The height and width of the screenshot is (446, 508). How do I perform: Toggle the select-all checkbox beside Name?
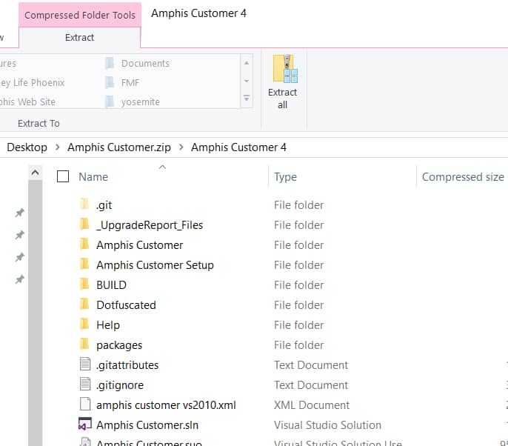point(63,176)
